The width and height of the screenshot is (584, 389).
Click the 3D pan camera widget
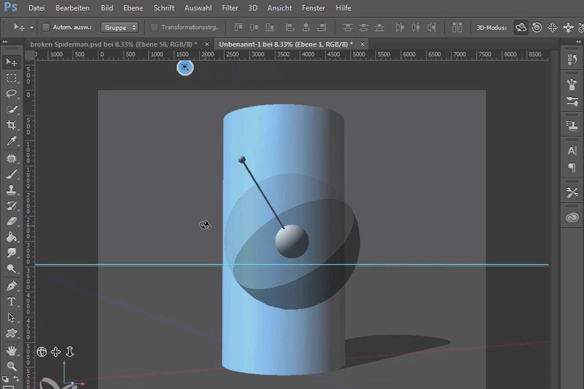(x=55, y=352)
